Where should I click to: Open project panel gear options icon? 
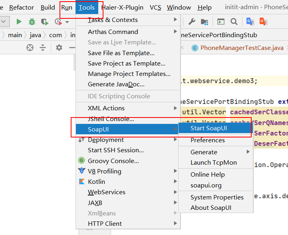tap(59, 48)
